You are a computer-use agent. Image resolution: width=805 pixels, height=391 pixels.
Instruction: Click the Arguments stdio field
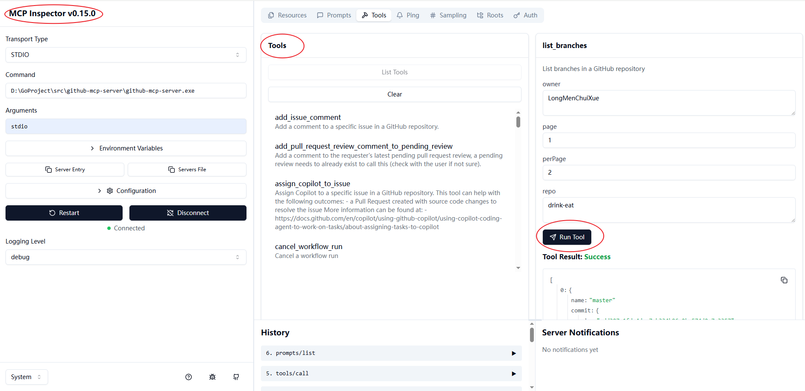[x=126, y=126]
